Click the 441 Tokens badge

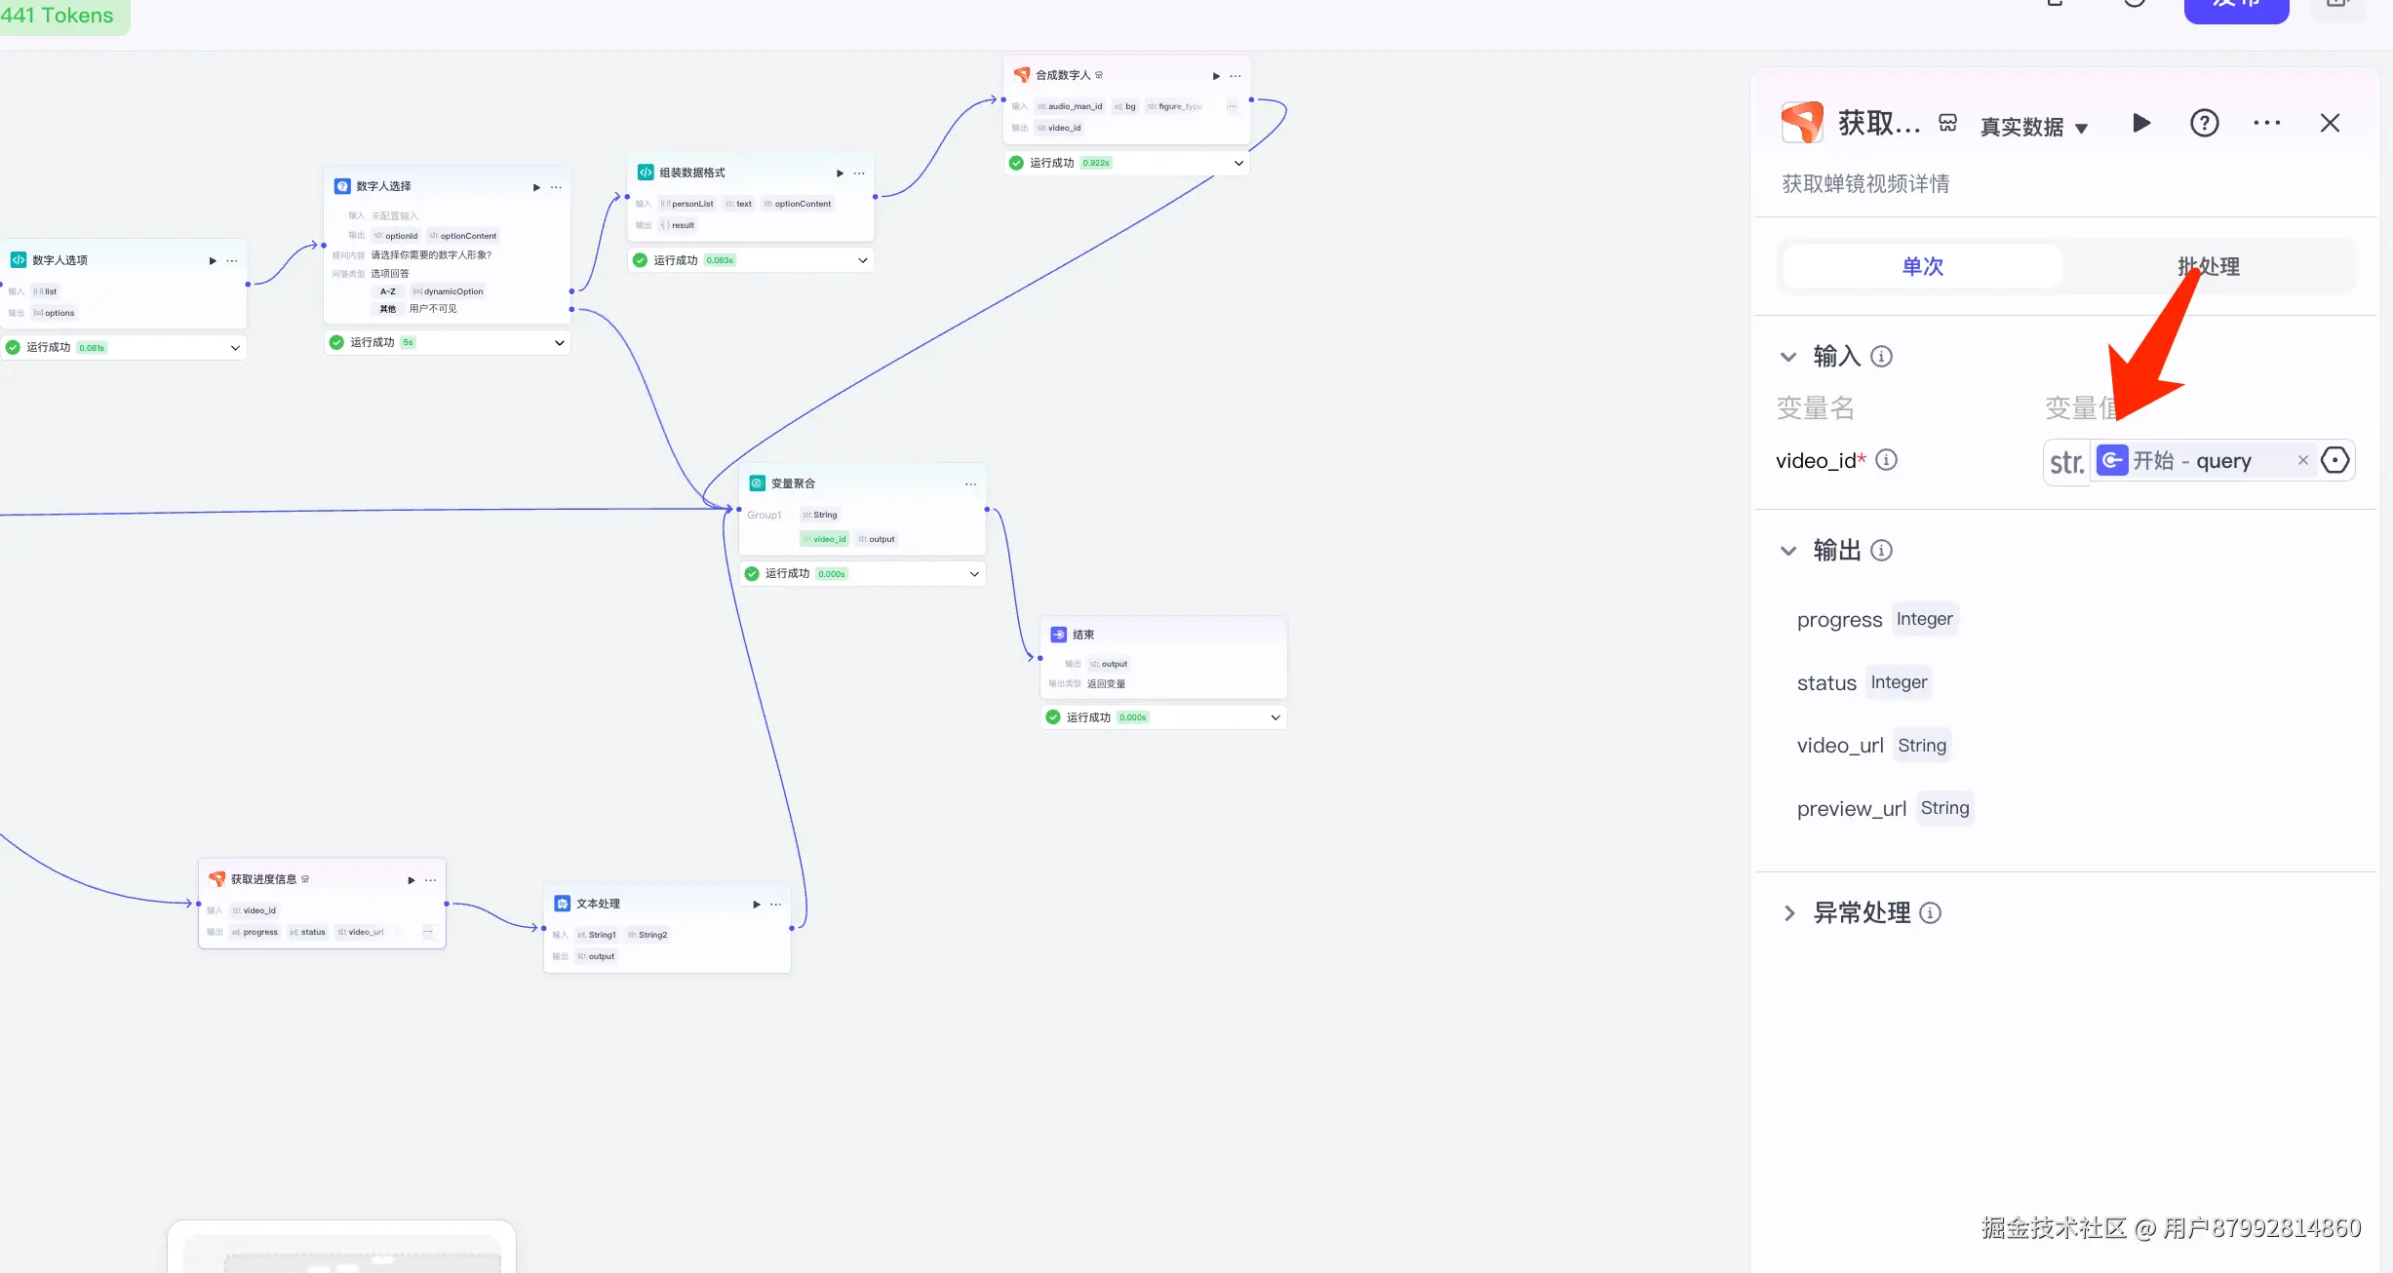[59, 16]
